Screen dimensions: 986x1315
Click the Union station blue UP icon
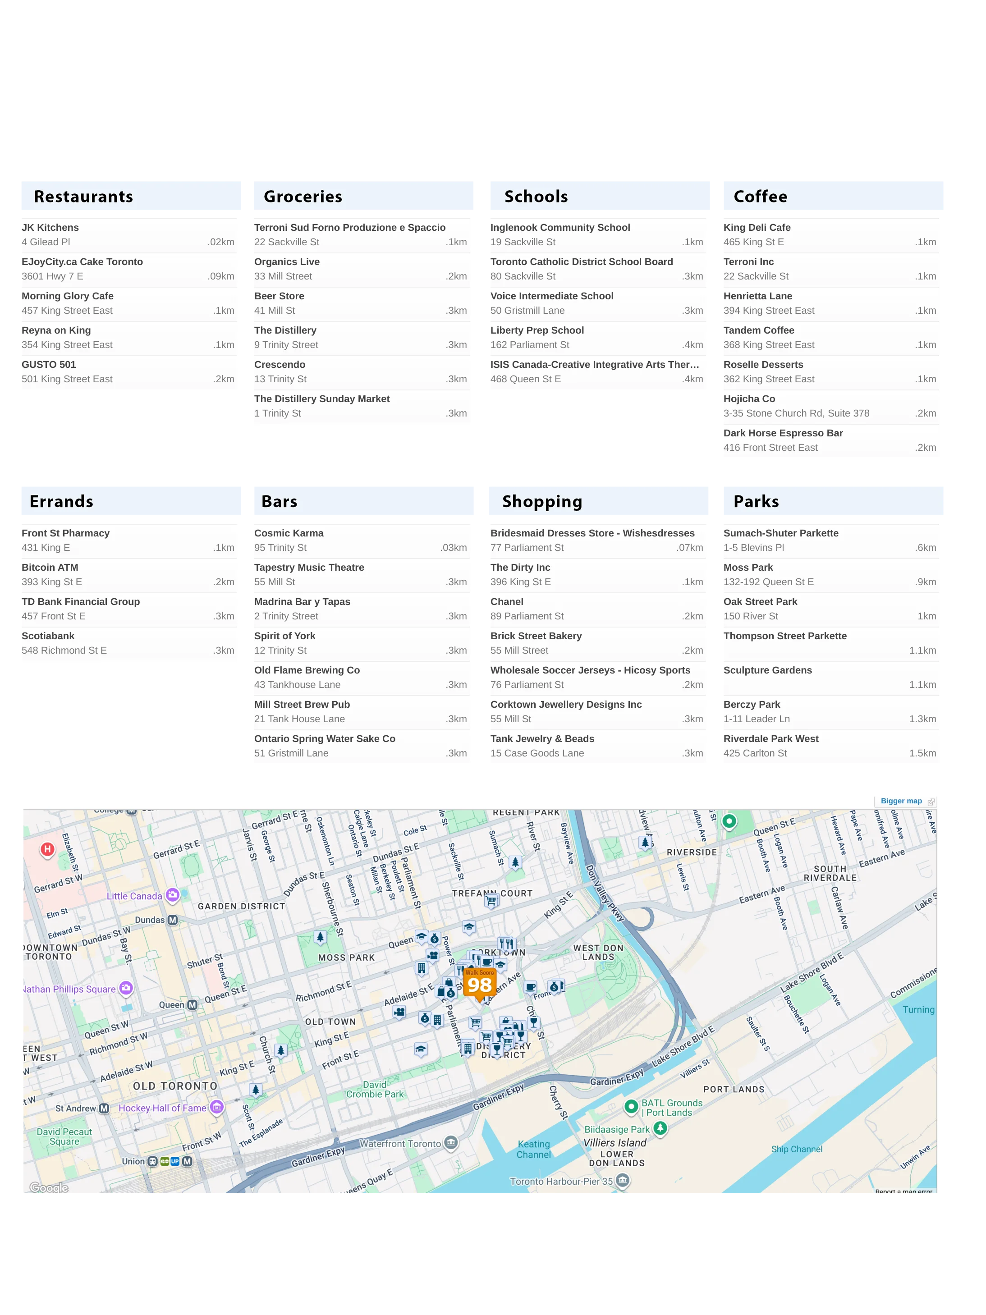pyautogui.click(x=175, y=1161)
